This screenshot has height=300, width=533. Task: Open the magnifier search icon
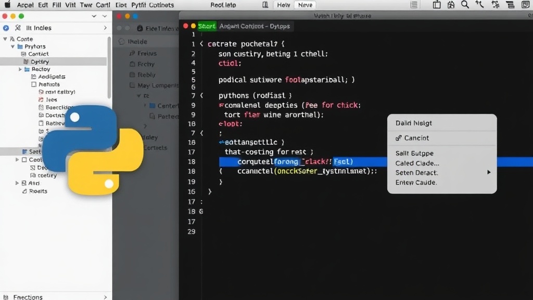[x=465, y=4]
